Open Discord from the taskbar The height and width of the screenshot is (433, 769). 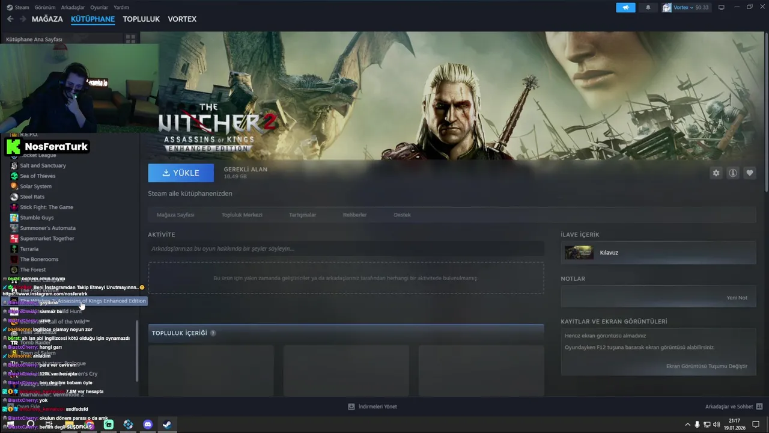(148, 425)
